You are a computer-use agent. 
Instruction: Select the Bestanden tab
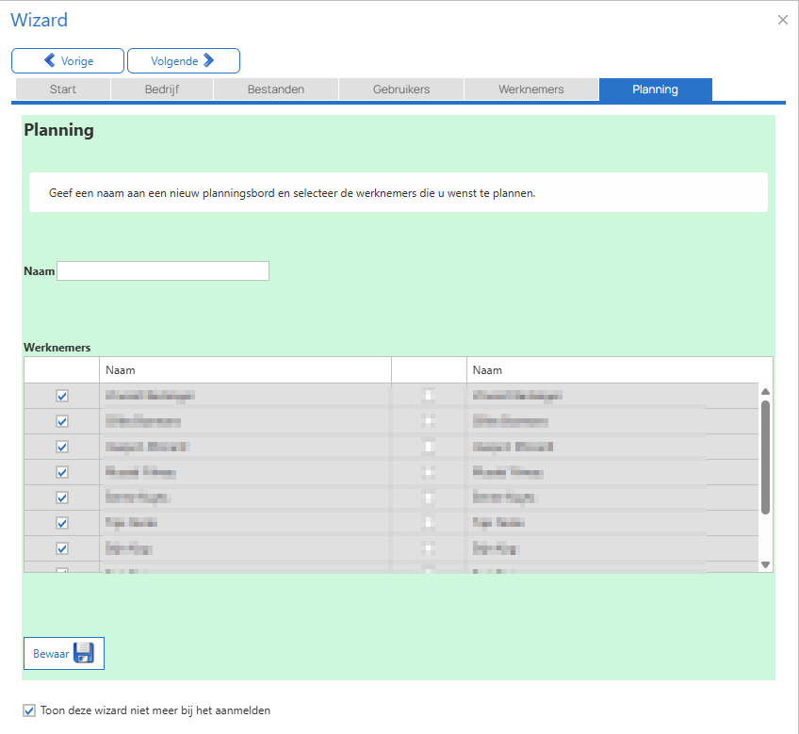[276, 90]
